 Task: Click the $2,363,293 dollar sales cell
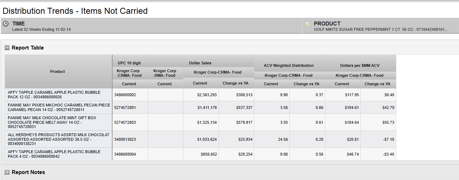pos(207,95)
